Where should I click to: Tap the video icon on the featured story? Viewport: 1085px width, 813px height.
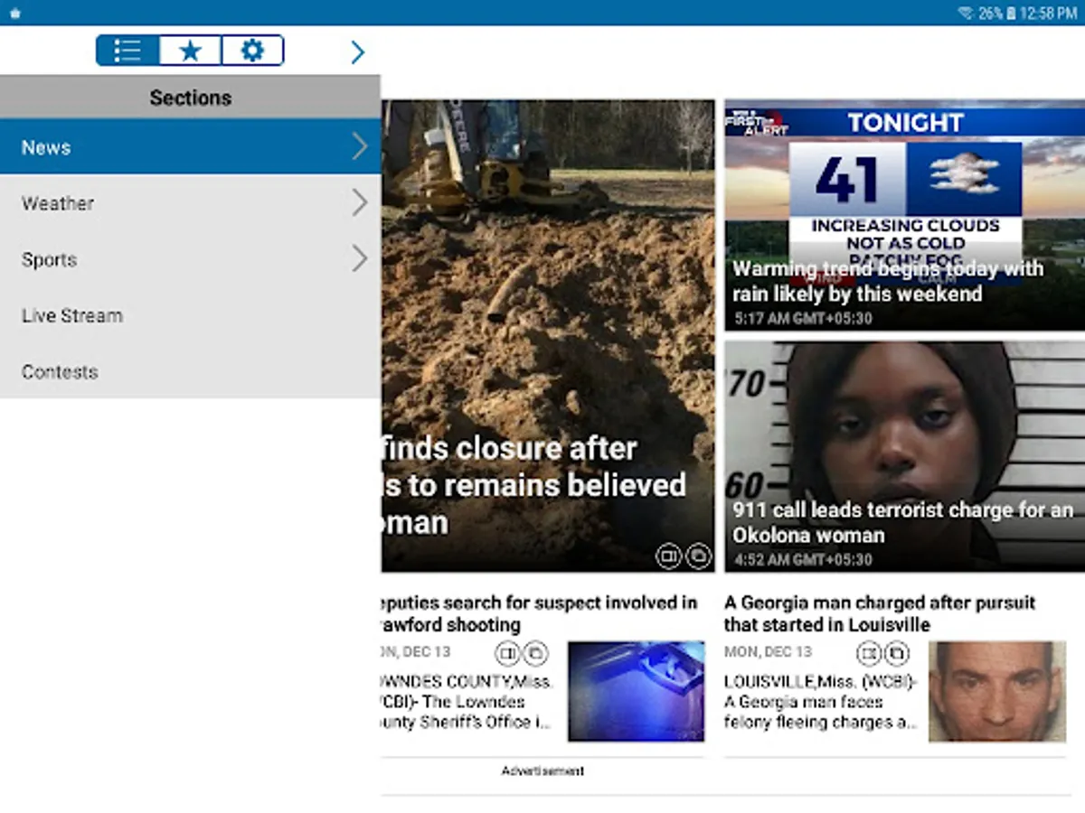point(668,556)
